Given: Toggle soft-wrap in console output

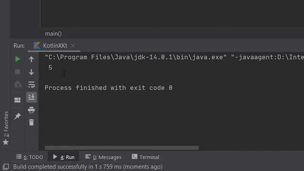Looking at the screenshot, I should coord(31,85).
